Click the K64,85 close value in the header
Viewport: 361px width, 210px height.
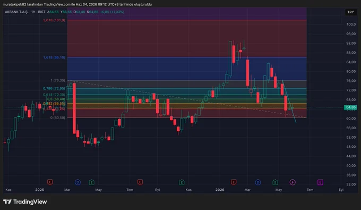coord(92,12)
